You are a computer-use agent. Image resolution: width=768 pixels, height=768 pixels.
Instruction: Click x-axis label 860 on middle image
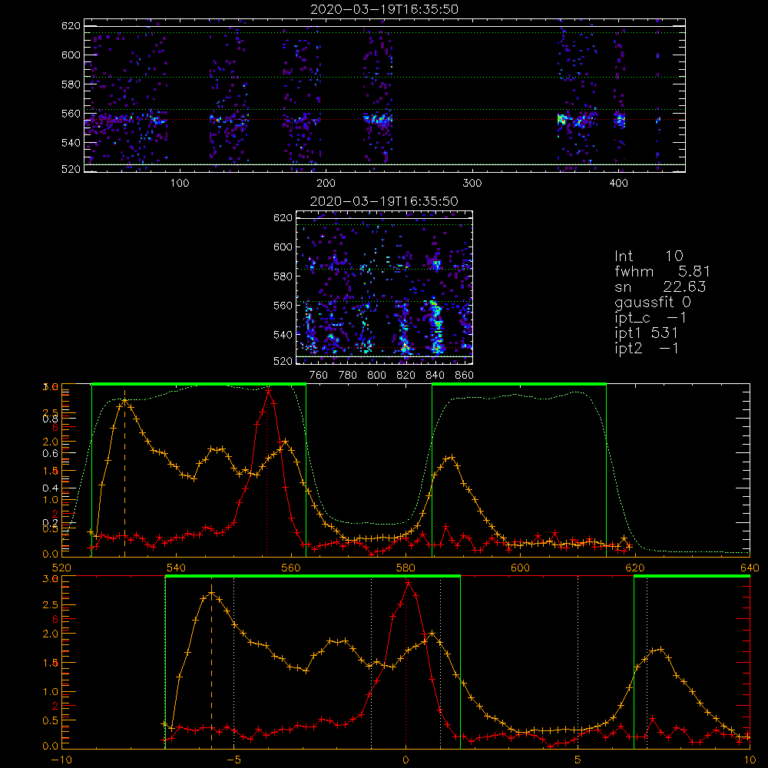[x=465, y=376]
